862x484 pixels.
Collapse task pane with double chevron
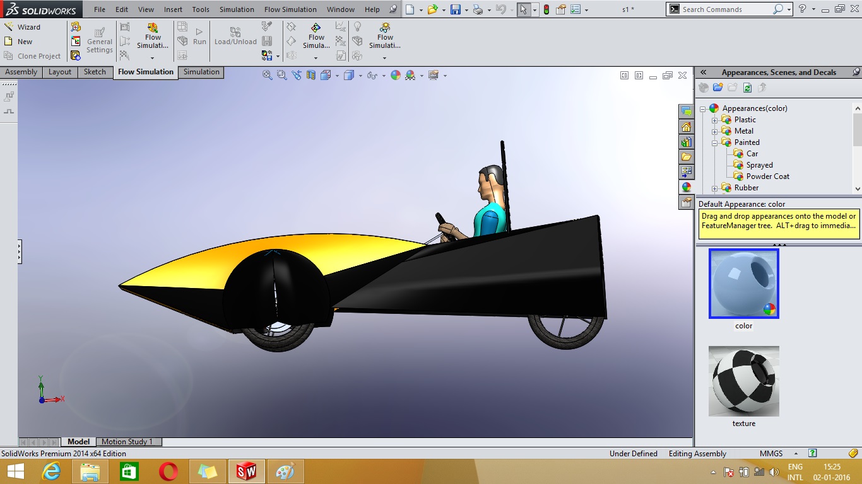click(x=704, y=72)
